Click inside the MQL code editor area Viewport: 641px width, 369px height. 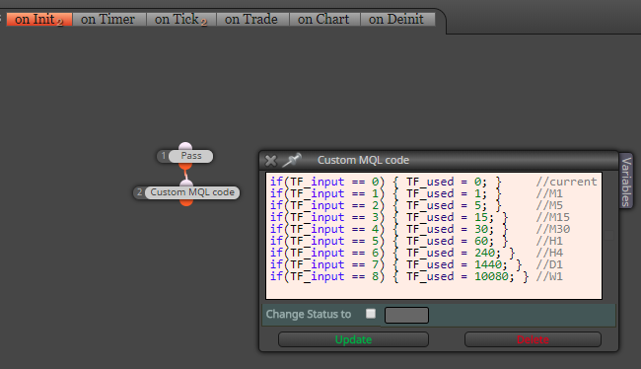coord(434,236)
